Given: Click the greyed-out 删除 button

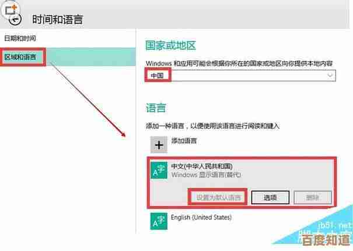Looking at the screenshot, I should click(313, 198).
